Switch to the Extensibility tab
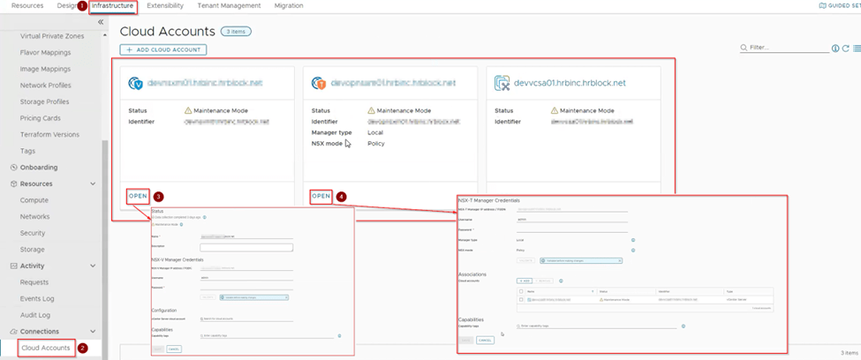 [x=165, y=5]
